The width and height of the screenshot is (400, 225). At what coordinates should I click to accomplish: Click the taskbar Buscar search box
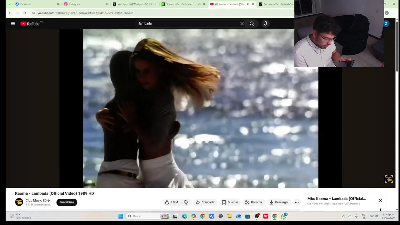(148, 216)
